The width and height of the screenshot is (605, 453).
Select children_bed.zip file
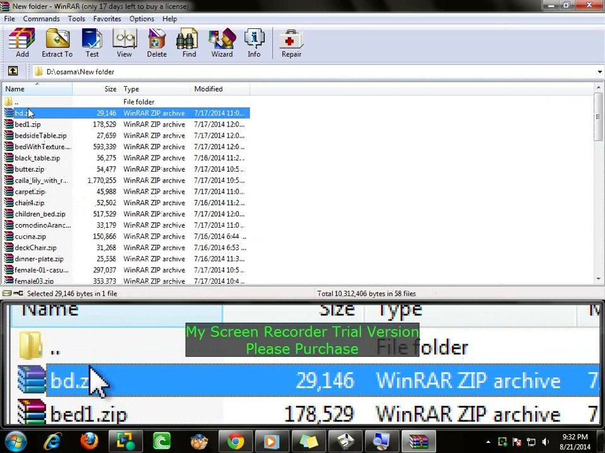[126, 214]
